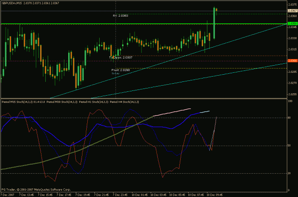Viewport: 298px width, 197px height.
Task: Click the current price tag 2.0367
Action: [x=292, y=11]
